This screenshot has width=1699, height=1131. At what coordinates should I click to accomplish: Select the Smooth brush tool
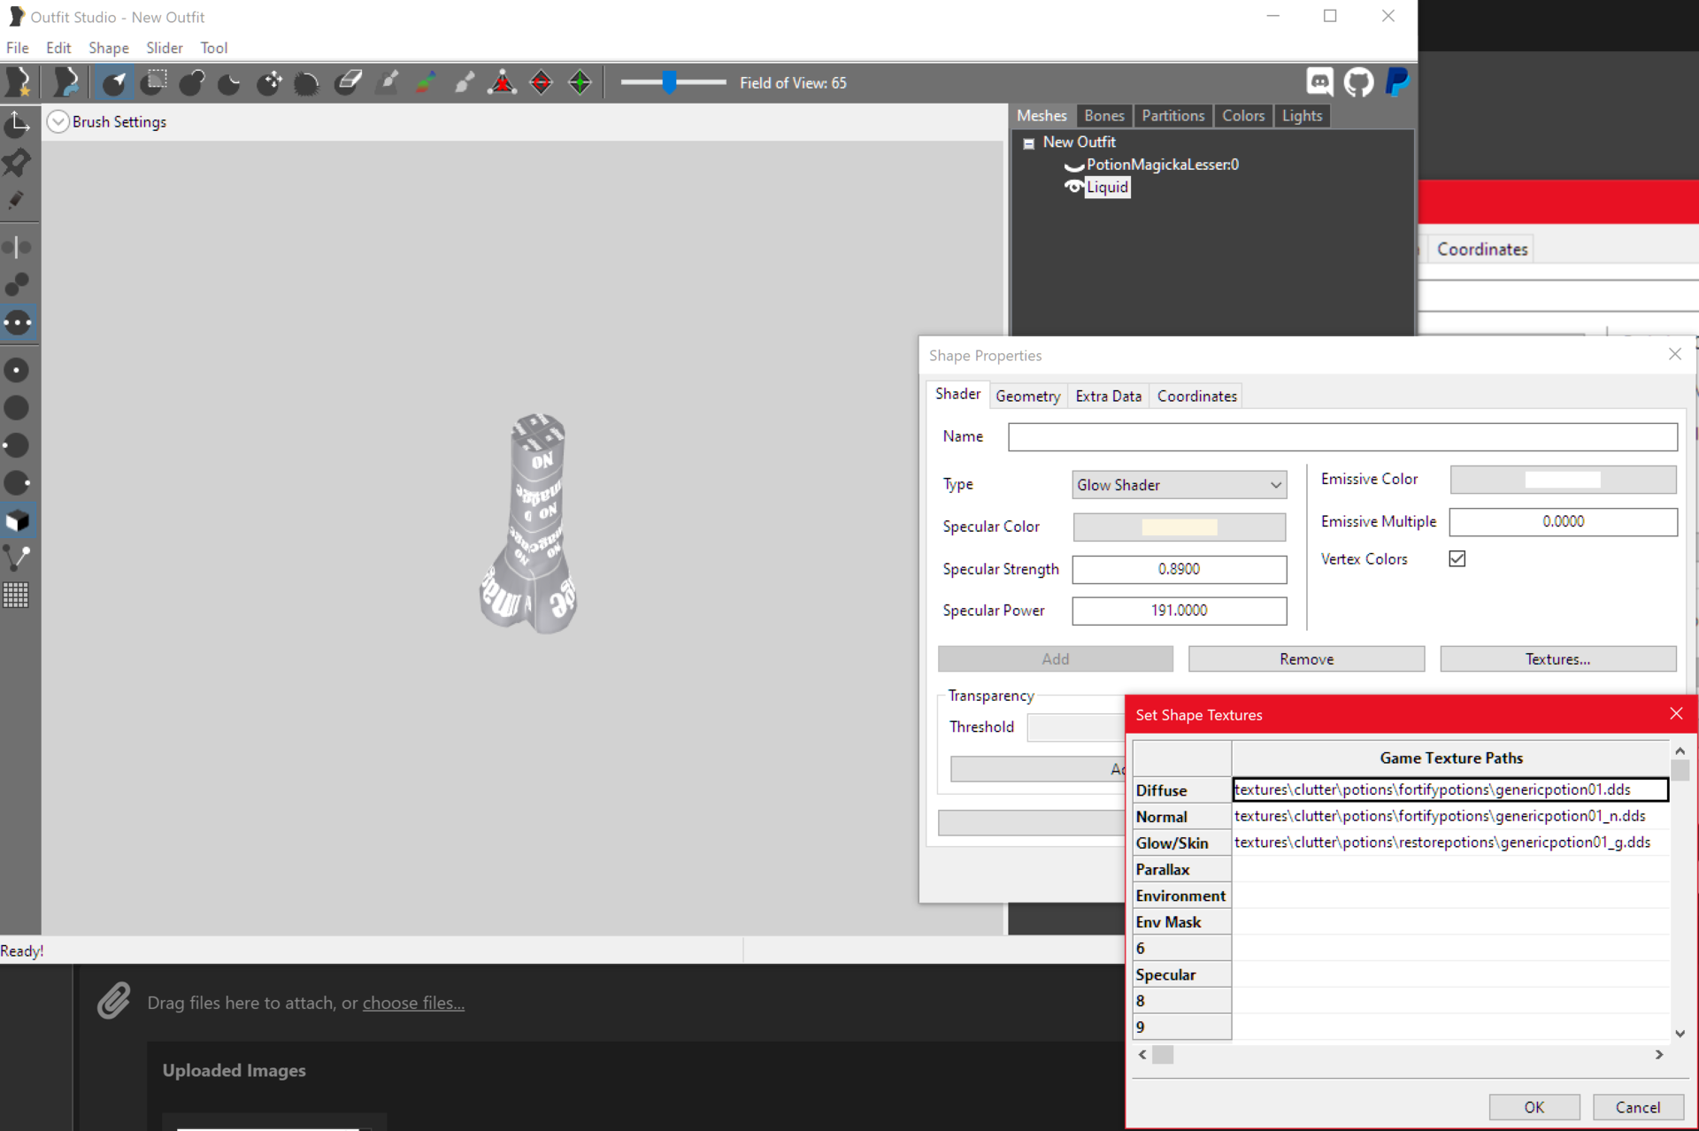(306, 83)
